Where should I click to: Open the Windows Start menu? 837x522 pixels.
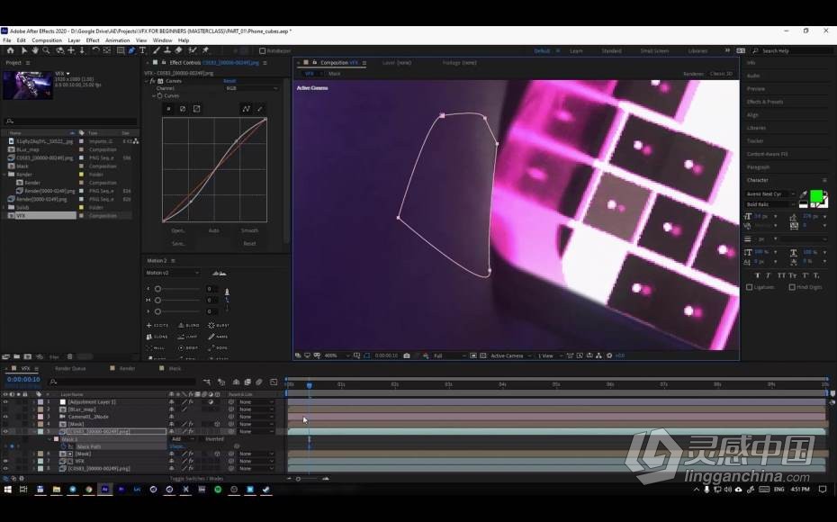click(x=8, y=489)
